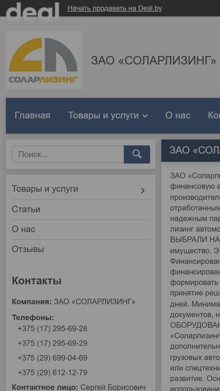Click the Телефоны: label
The width and height of the screenshot is (220, 391).
[33, 317]
